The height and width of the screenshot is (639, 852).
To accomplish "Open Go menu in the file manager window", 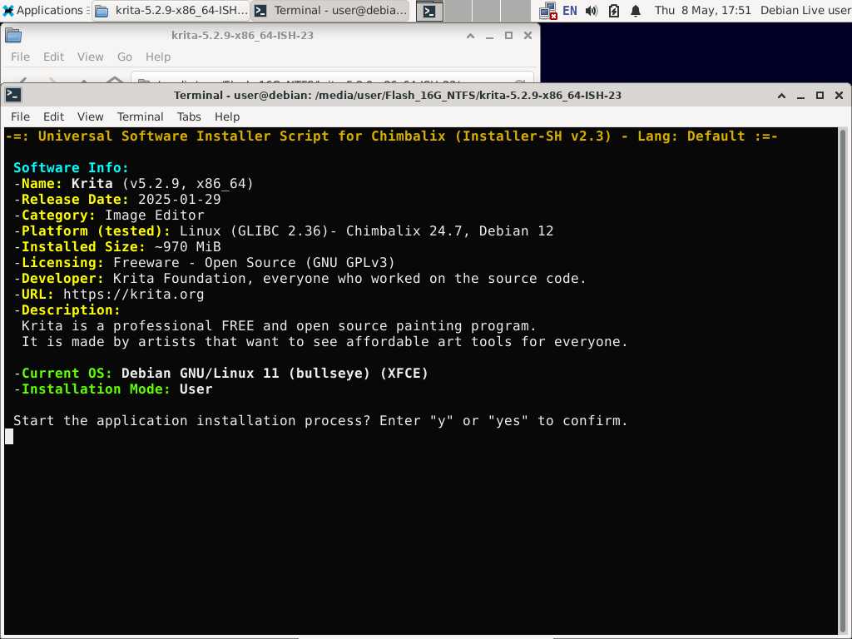I will [125, 57].
